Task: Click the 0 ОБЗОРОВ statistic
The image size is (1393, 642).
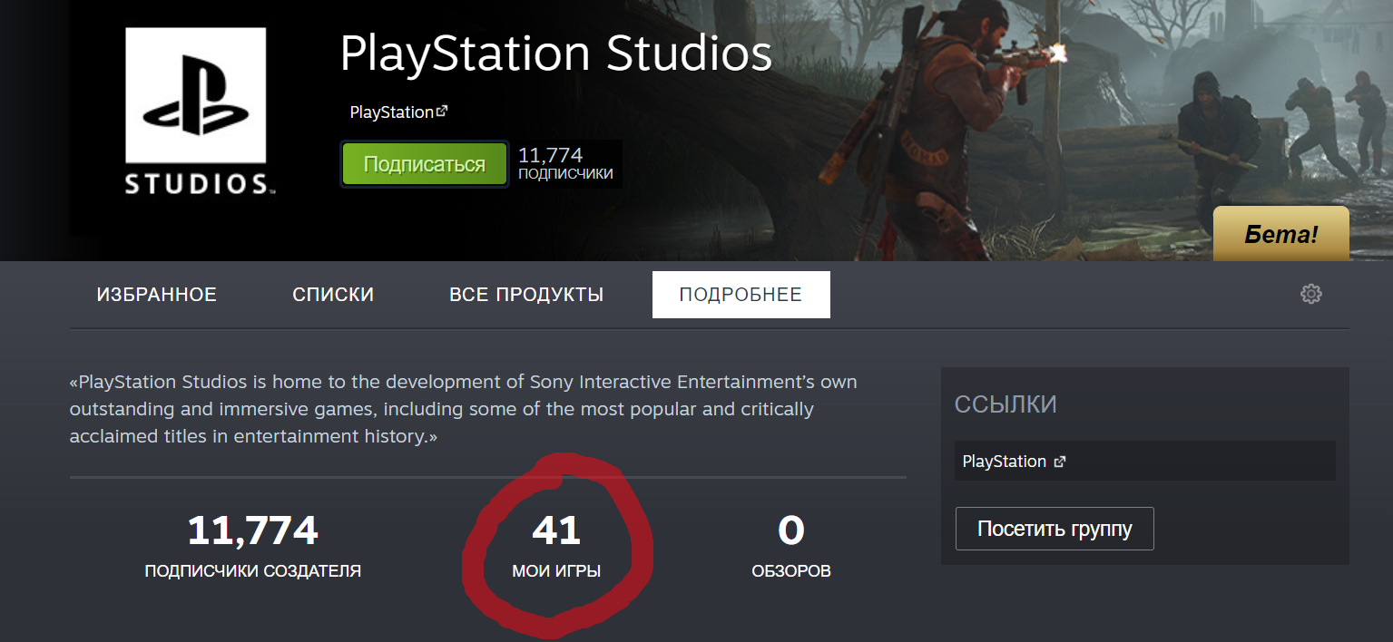Action: [x=790, y=545]
